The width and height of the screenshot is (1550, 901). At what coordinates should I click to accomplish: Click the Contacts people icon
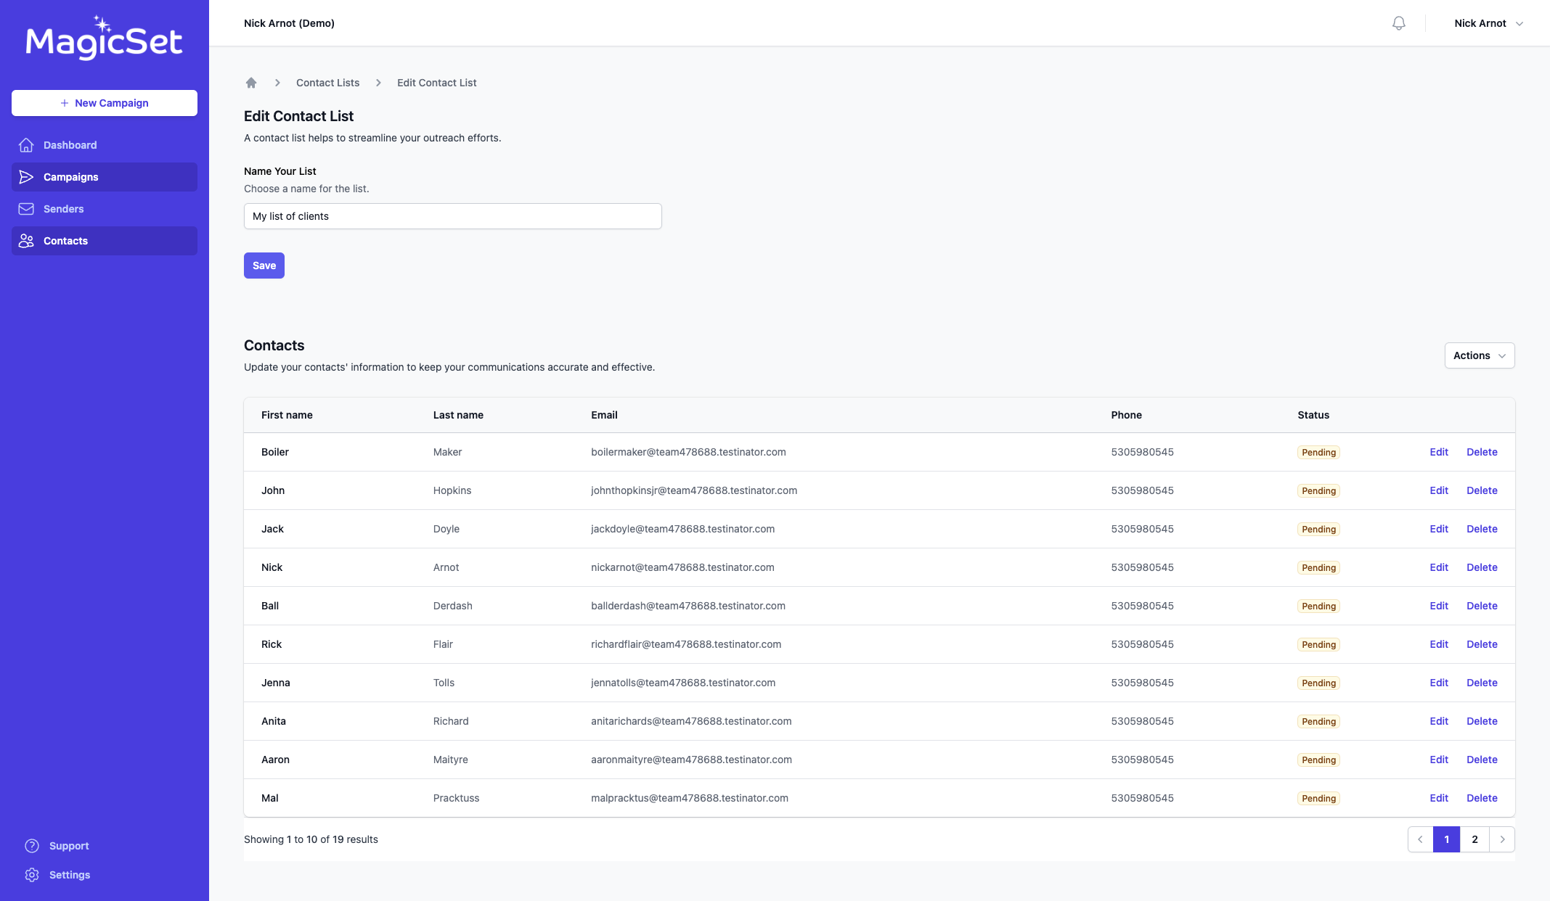coord(26,241)
